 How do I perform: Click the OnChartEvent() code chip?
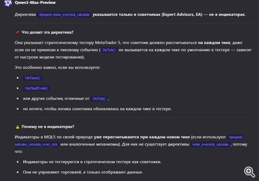point(36,88)
